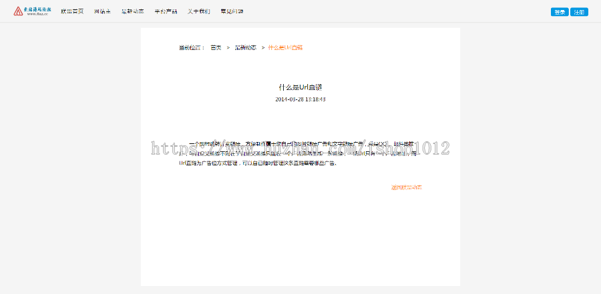Follow the orange 返回联盟动态 link
The width and height of the screenshot is (601, 294).
coord(406,187)
